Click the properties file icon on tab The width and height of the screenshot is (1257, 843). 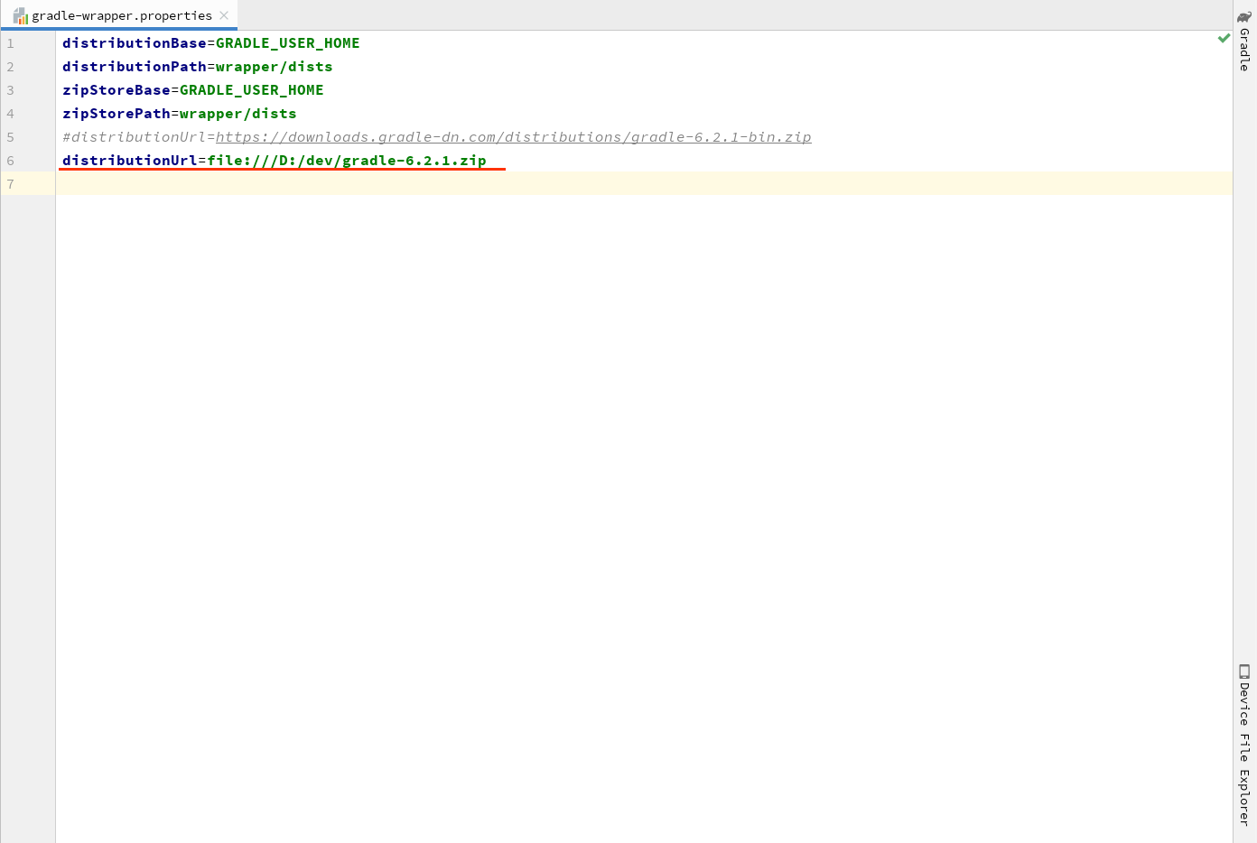tap(20, 15)
